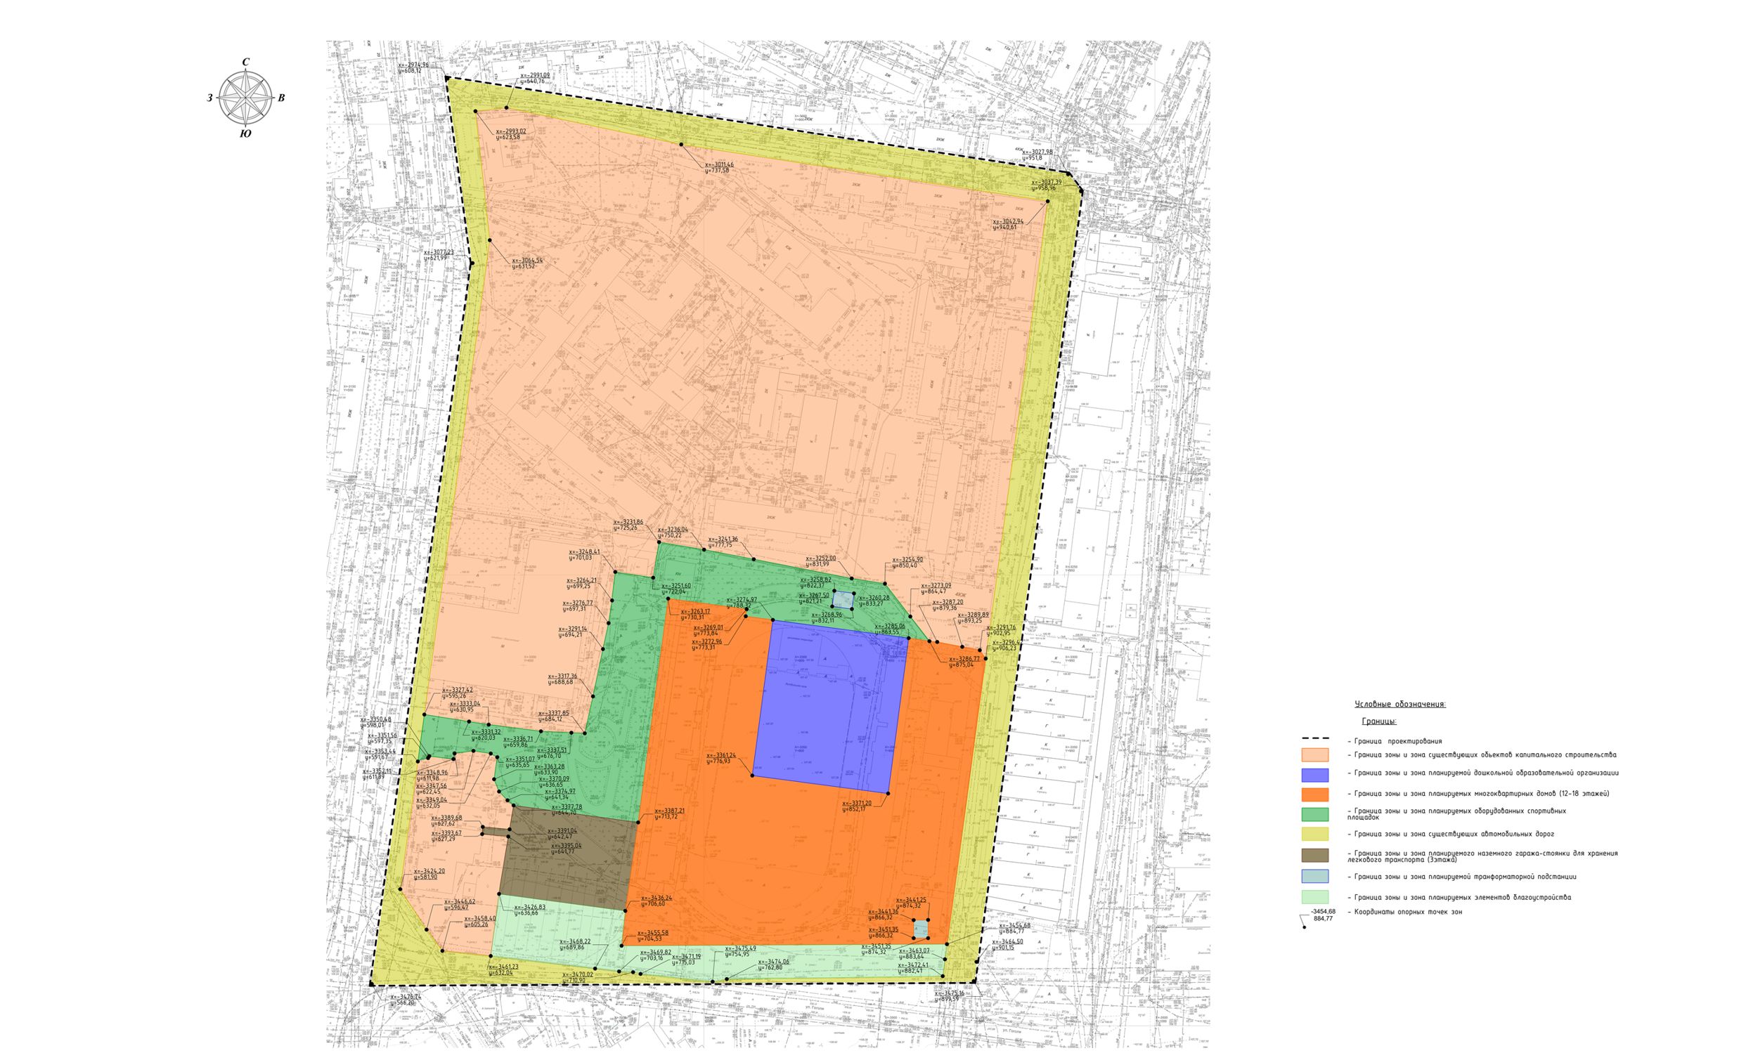Click coordinate label 'x=-3011,46 y=737,58'
The height and width of the screenshot is (1053, 1758).
(719, 167)
